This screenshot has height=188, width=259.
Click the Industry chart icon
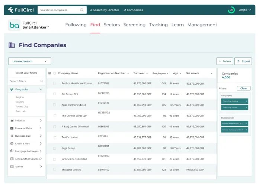pos(12,120)
